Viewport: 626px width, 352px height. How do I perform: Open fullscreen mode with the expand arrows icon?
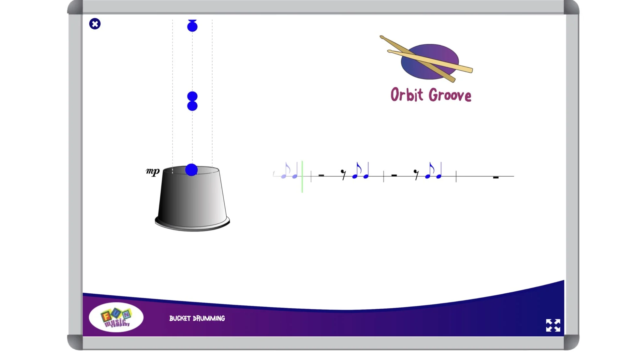(x=553, y=325)
